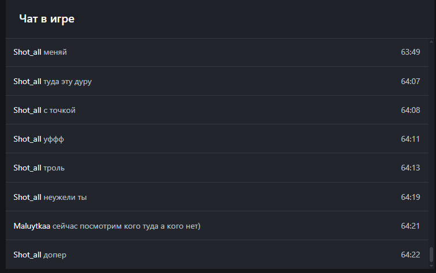The image size is (436, 273).
Task: Click the 64:22 timestamp
Action: pyautogui.click(x=410, y=255)
